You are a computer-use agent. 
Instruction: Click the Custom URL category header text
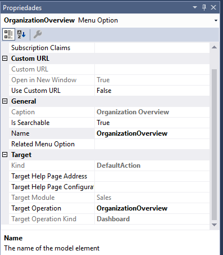tap(30, 59)
